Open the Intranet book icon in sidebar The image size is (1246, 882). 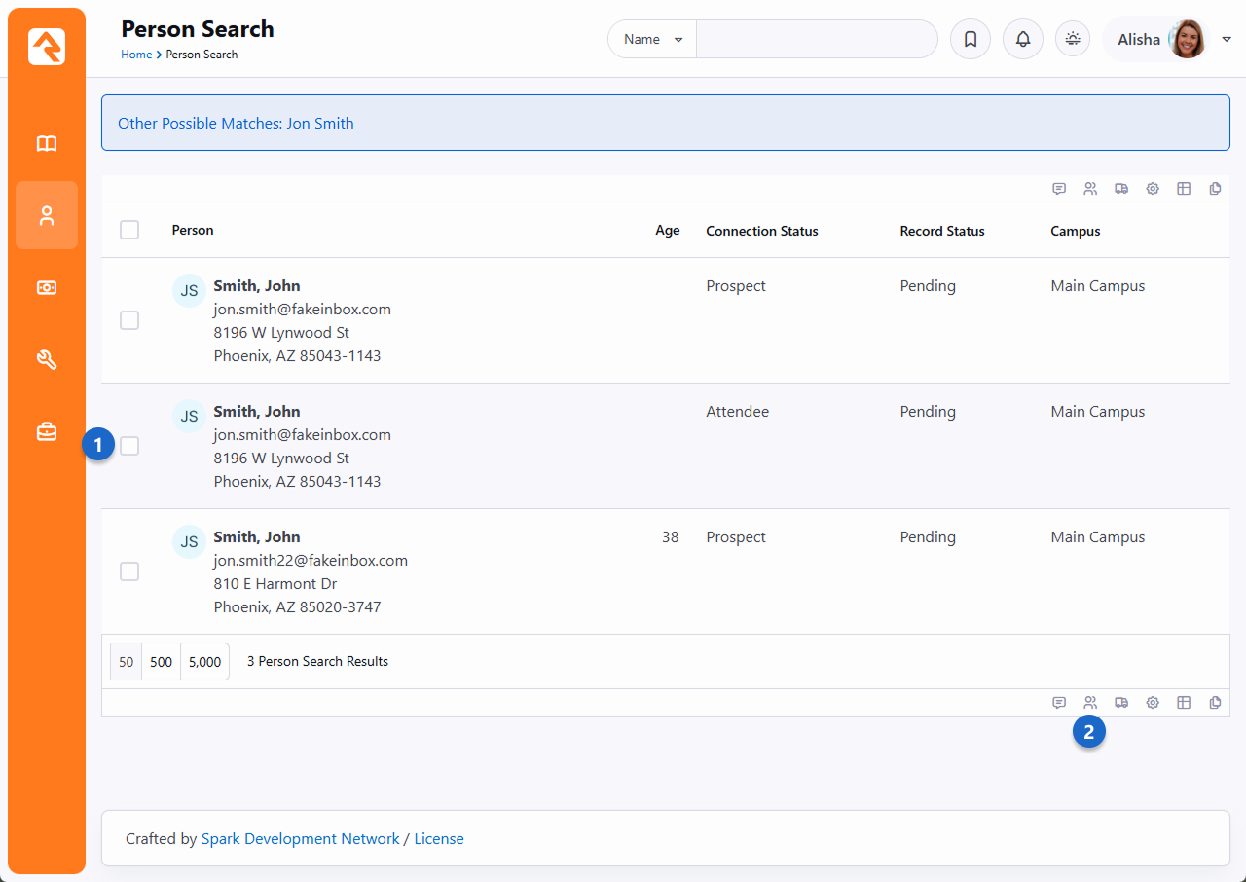(x=47, y=144)
